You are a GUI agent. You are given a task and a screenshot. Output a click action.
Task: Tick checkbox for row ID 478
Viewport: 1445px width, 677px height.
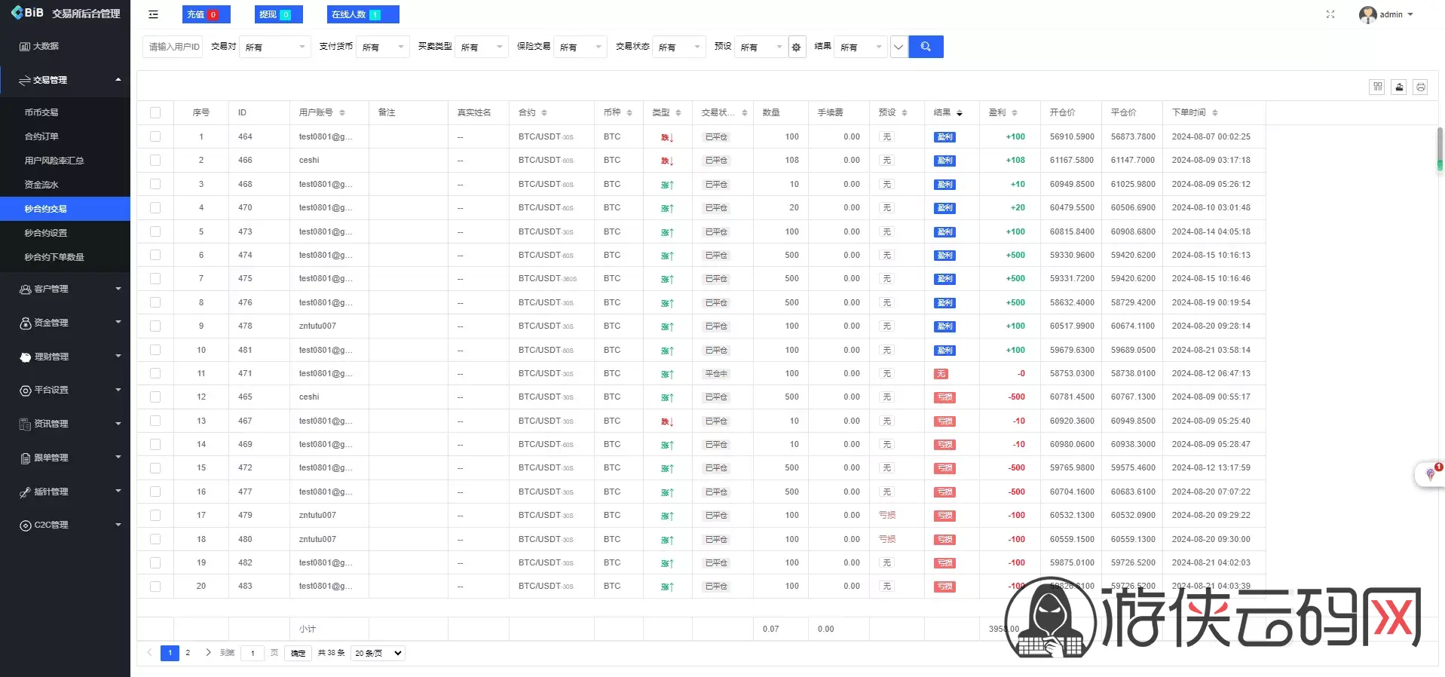[x=155, y=326]
